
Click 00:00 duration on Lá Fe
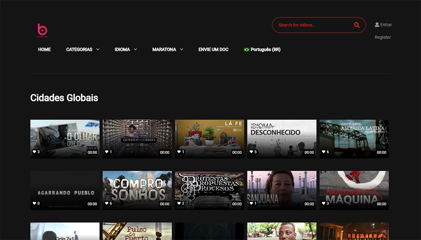click(x=237, y=153)
